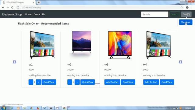This screenshot has width=195, height=110.
Task: Bookmark this page with star icon
Action: (182, 7)
